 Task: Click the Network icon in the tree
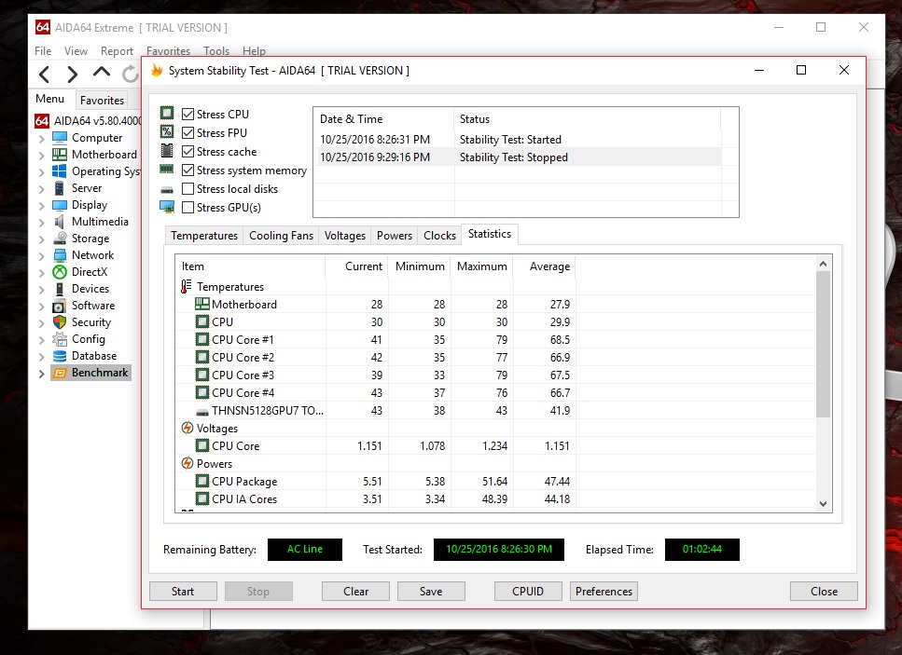click(60, 255)
